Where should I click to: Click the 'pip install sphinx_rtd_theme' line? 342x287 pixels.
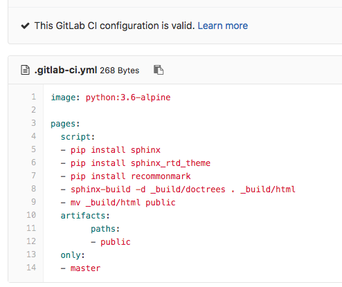pyautogui.click(x=136, y=163)
